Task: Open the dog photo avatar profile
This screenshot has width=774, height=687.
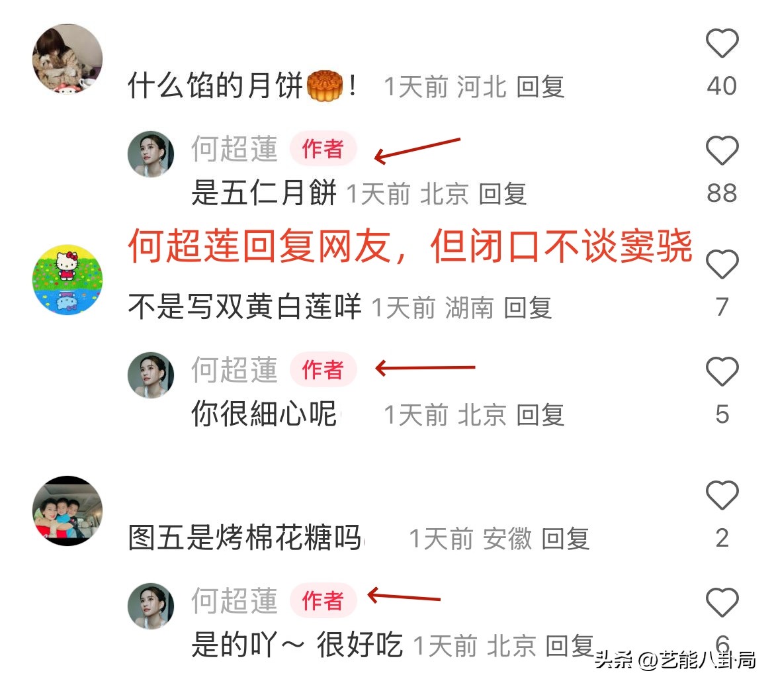Action: (x=67, y=59)
